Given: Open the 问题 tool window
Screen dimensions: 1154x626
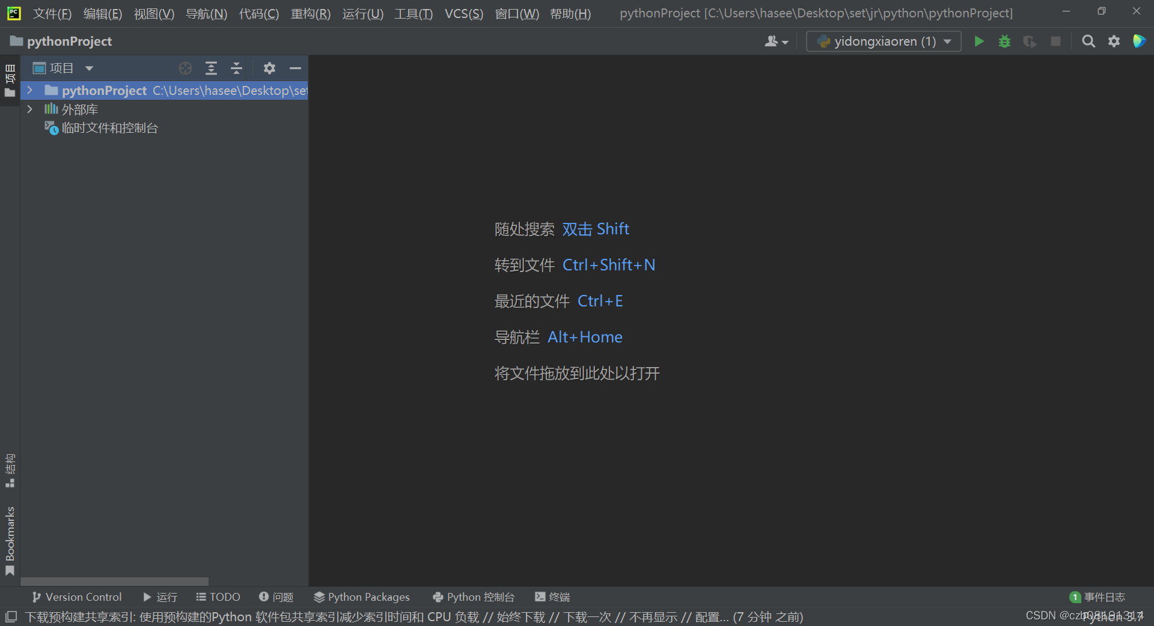Looking at the screenshot, I should click(276, 597).
